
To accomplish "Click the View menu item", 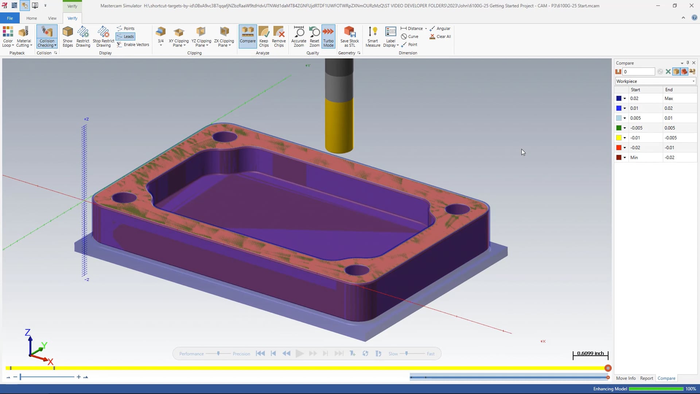I will click(52, 18).
